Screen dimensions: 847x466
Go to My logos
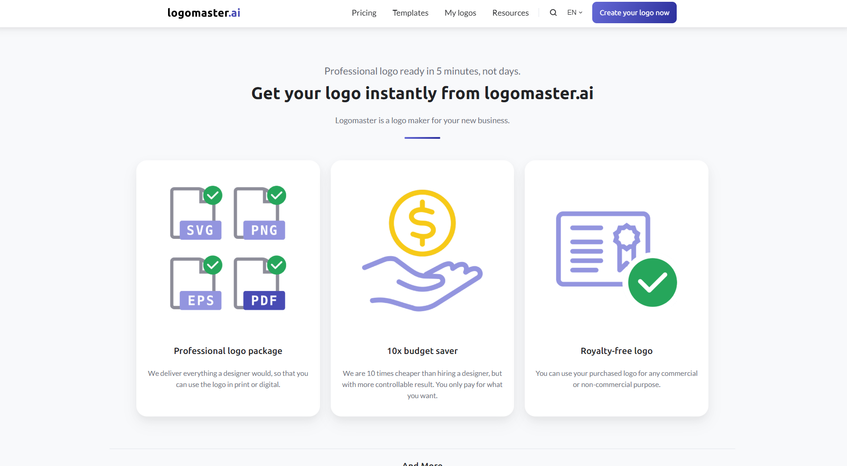point(460,12)
